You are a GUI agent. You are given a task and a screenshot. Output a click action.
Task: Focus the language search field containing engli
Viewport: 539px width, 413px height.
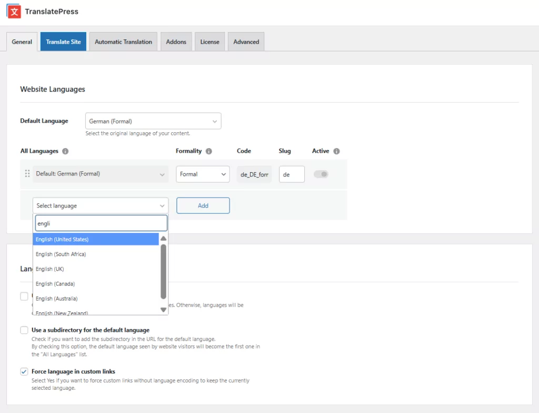(x=101, y=223)
